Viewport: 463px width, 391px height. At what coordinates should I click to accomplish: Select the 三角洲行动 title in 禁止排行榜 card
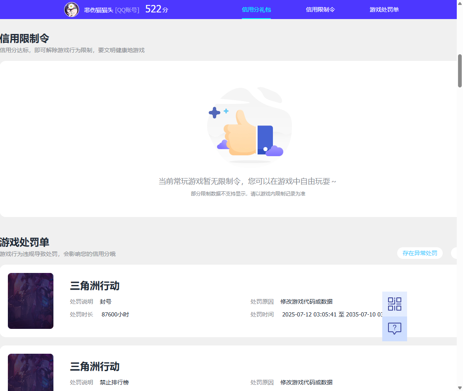[94, 367]
